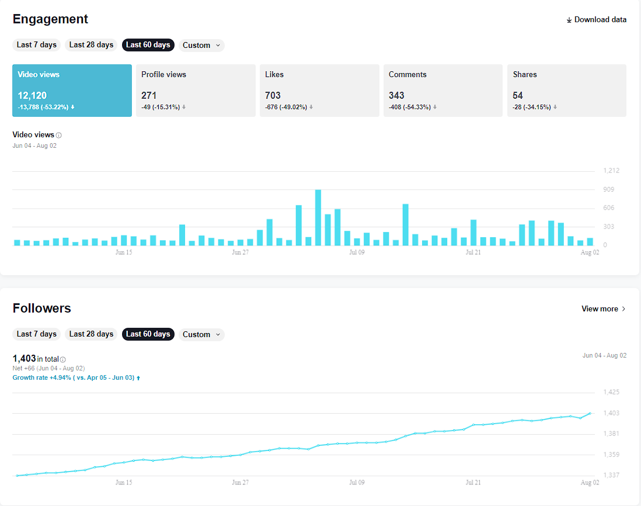The width and height of the screenshot is (641, 506).
Task: Switch to the Comments metric card
Action: 443,91
